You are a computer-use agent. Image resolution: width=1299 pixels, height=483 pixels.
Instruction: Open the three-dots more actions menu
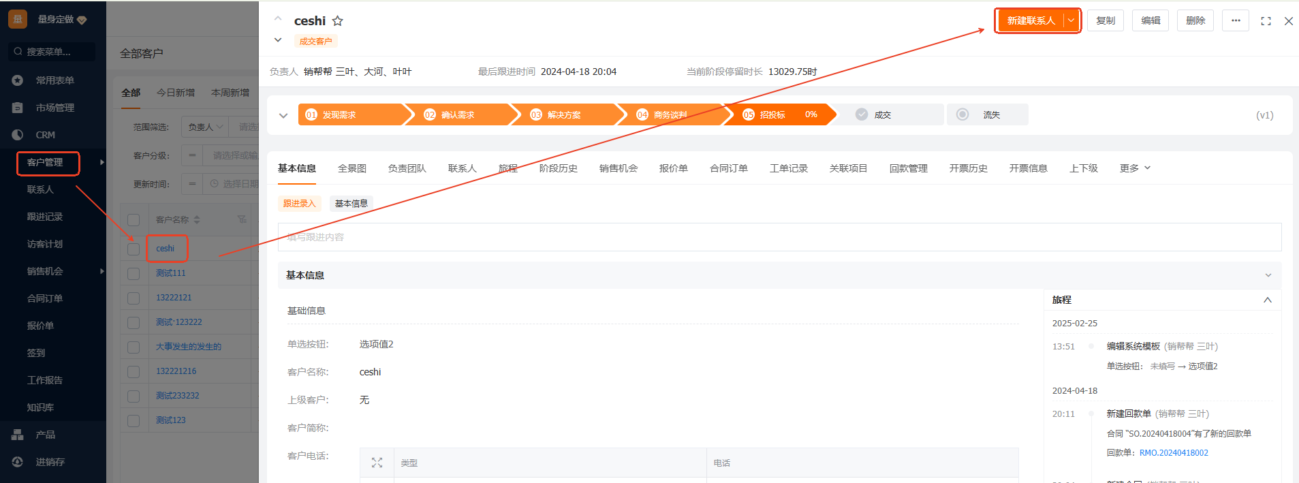tap(1235, 20)
